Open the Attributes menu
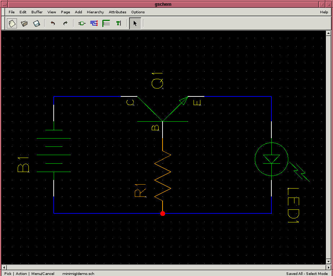The width and height of the screenshot is (333, 276). click(x=117, y=12)
